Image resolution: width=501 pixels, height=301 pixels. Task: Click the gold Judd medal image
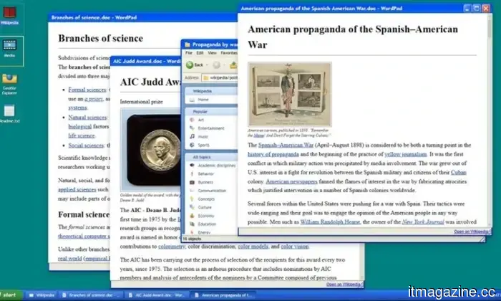(151, 150)
